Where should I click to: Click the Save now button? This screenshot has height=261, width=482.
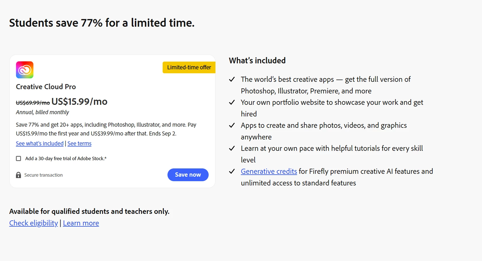point(188,175)
